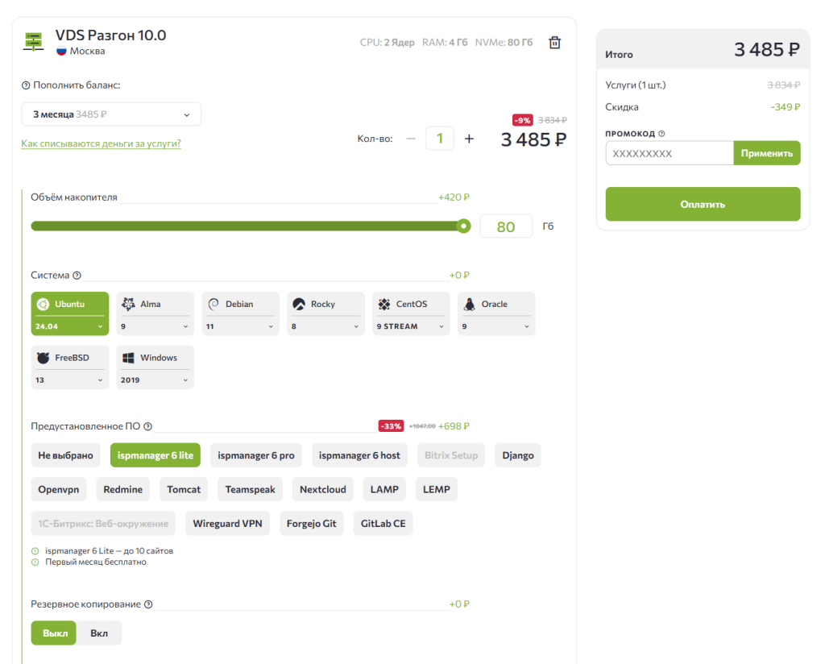Click help icon beside Предустановленное ПО

tap(147, 426)
